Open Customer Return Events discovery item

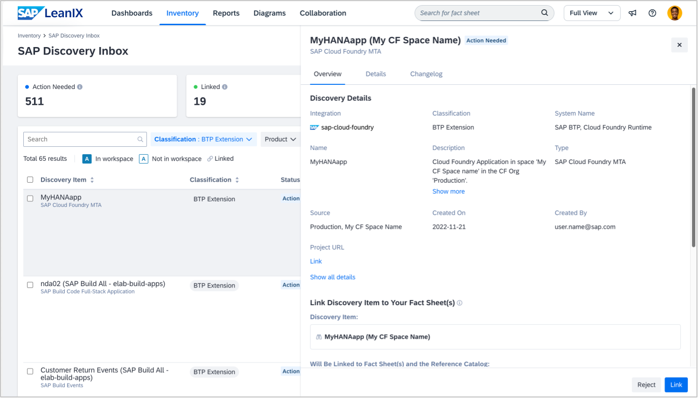point(105,374)
